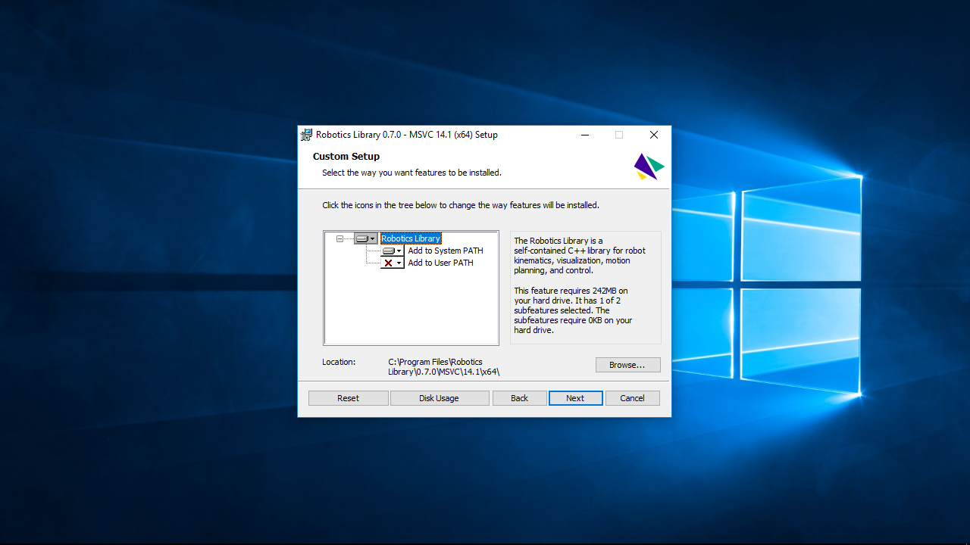The image size is (970, 545).
Task: Select the Robotics Library tree item
Action: coord(411,238)
